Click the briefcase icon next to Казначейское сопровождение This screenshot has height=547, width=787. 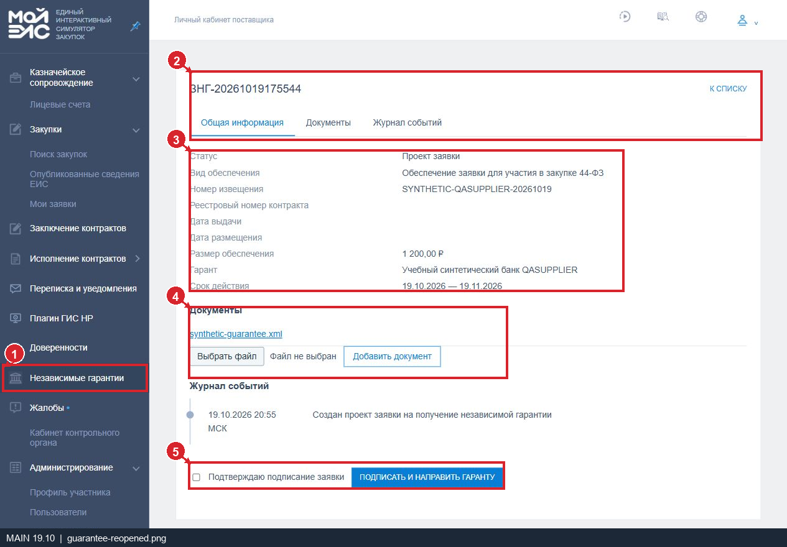16,78
